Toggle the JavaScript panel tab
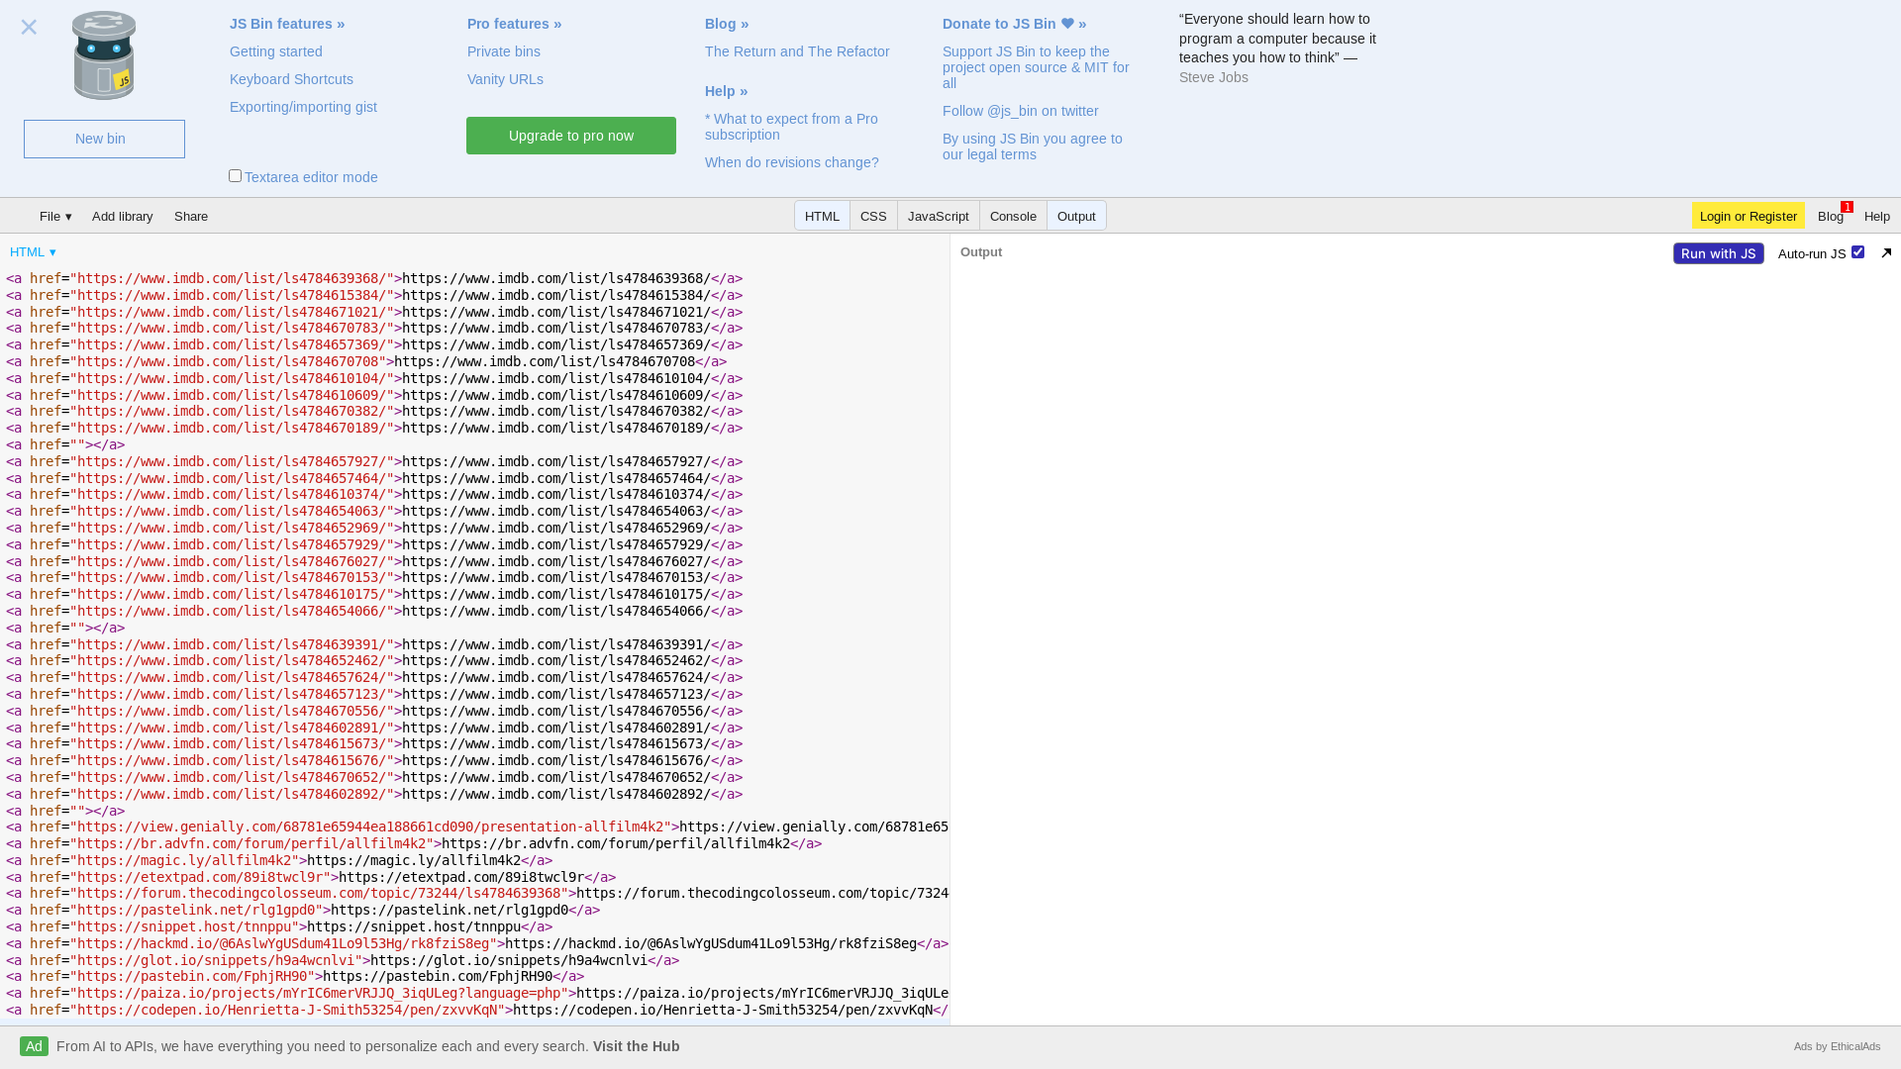Image resolution: width=1901 pixels, height=1069 pixels. click(x=939, y=216)
